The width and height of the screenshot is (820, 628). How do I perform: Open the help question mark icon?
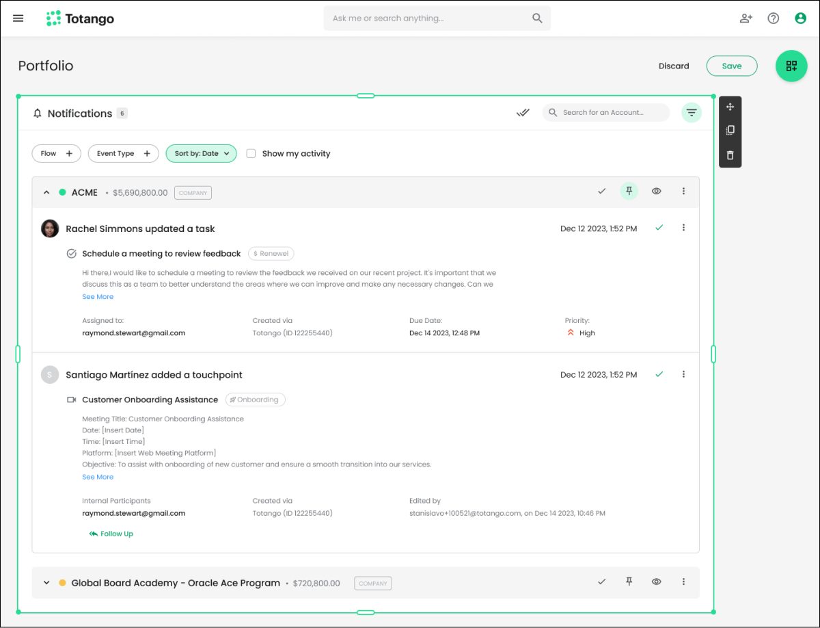(773, 18)
